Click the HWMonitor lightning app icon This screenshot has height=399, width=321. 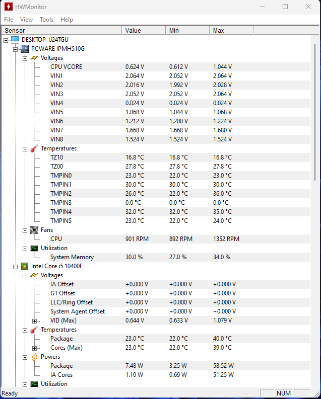pyautogui.click(x=8, y=7)
